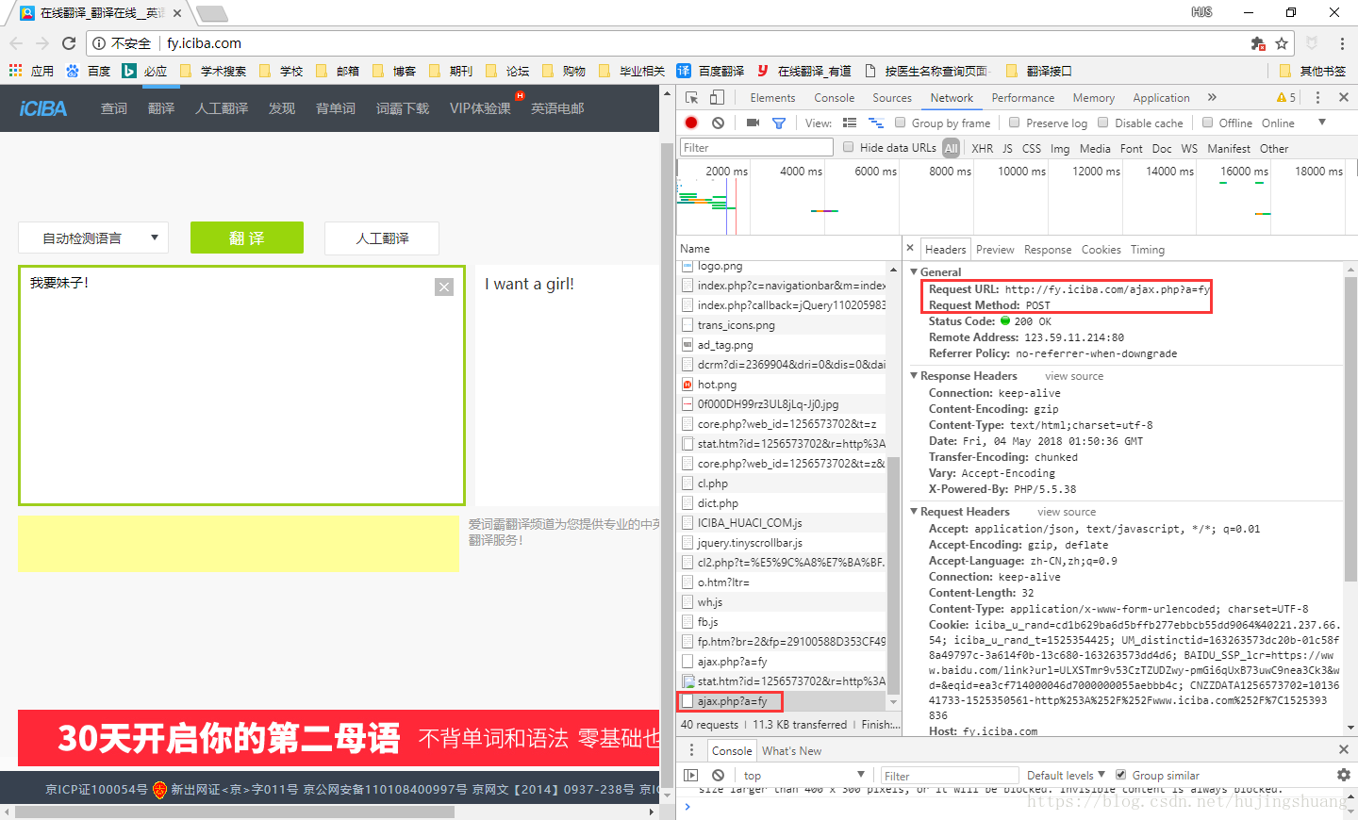Switch to the Console tab
The image size is (1358, 820).
pos(835,98)
